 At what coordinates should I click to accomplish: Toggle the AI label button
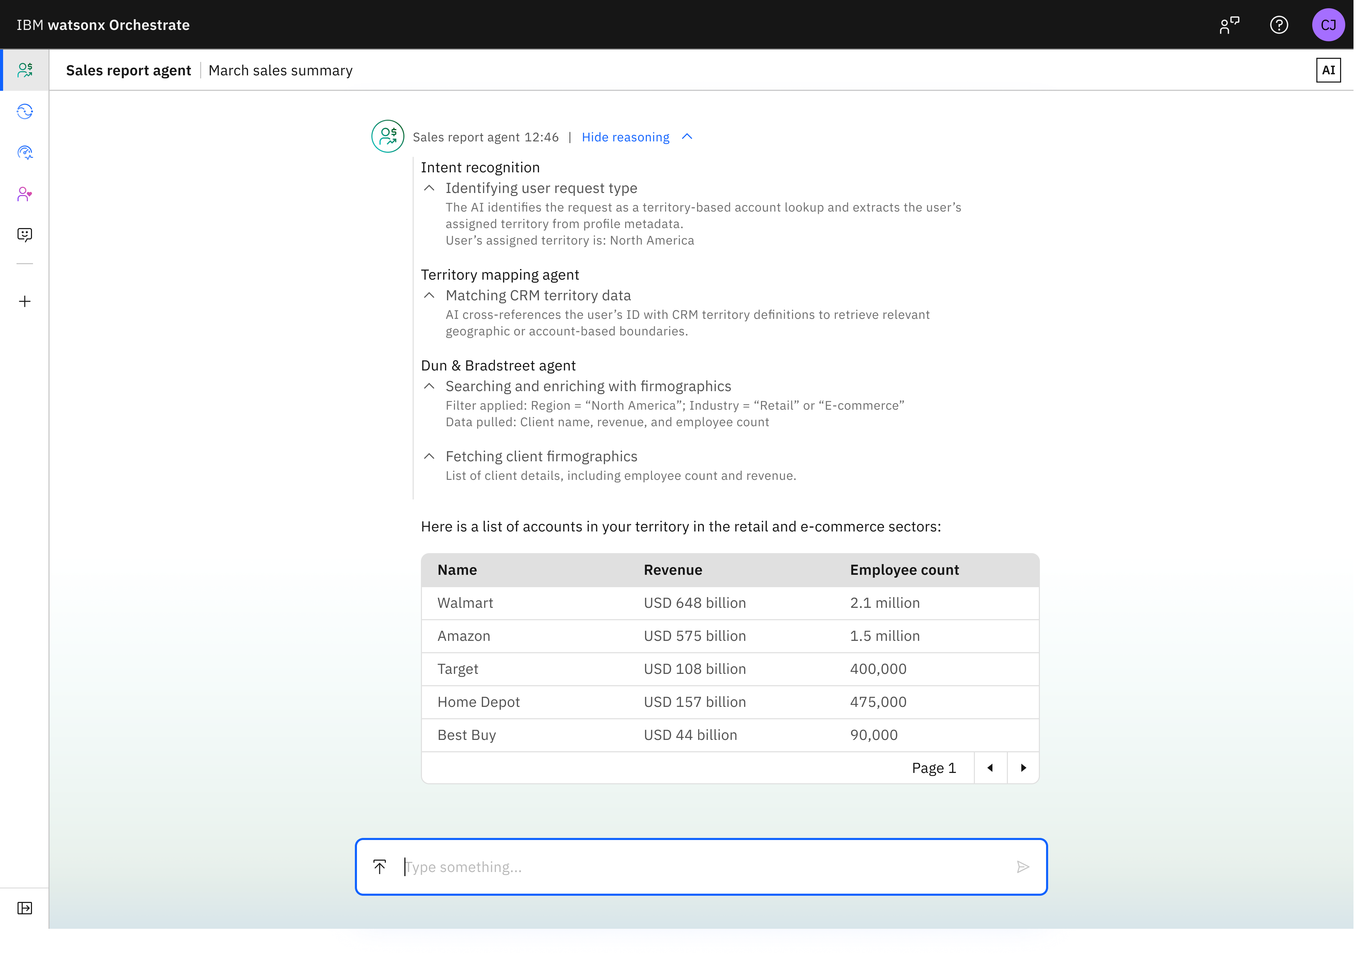pyautogui.click(x=1328, y=71)
